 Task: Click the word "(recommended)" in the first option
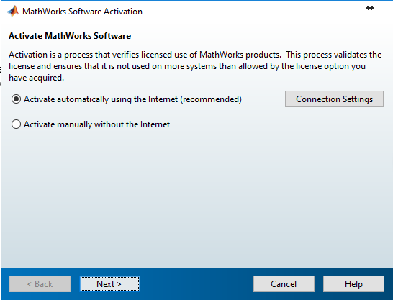click(211, 99)
